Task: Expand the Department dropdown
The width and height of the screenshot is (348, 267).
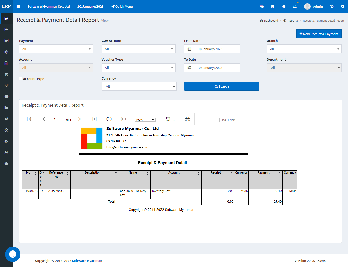Action: tap(304, 68)
